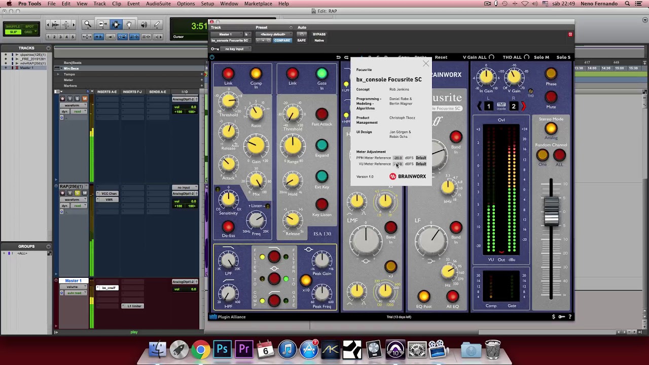Click the BYPASS button
649x365 pixels.
coord(319,34)
